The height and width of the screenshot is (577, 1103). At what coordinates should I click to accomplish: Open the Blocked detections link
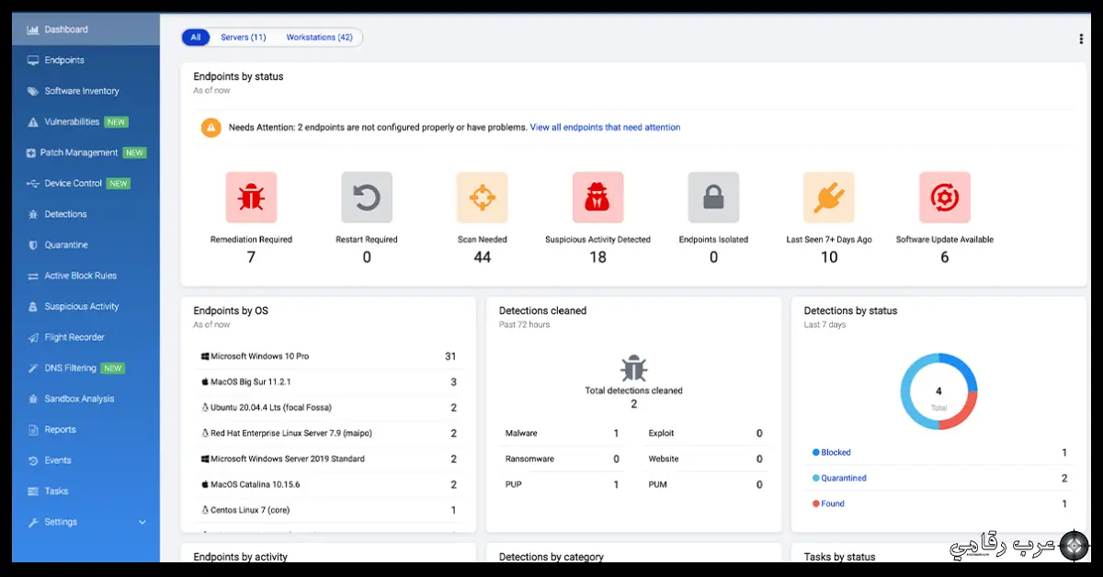click(x=836, y=453)
